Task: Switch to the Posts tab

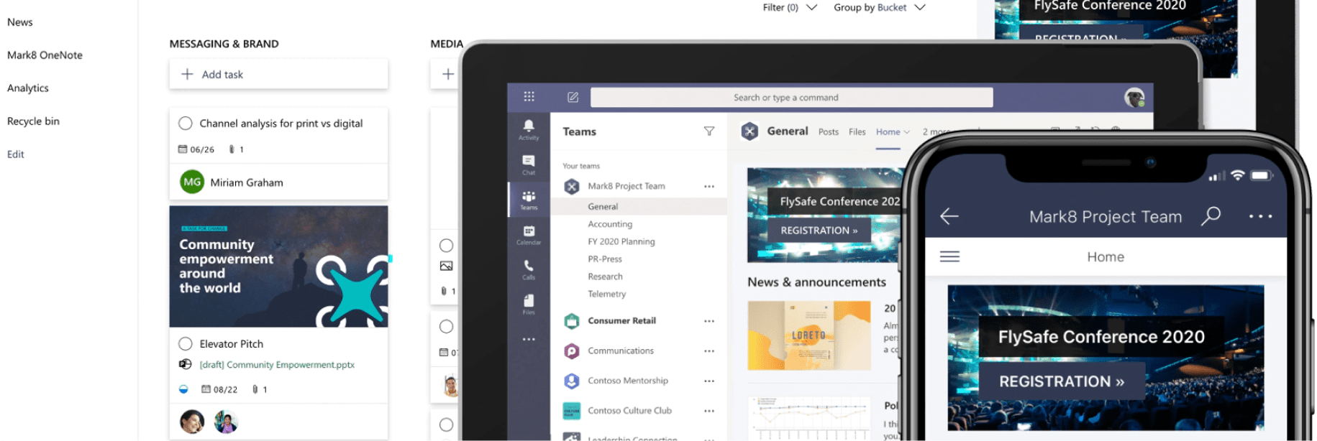Action: [829, 132]
